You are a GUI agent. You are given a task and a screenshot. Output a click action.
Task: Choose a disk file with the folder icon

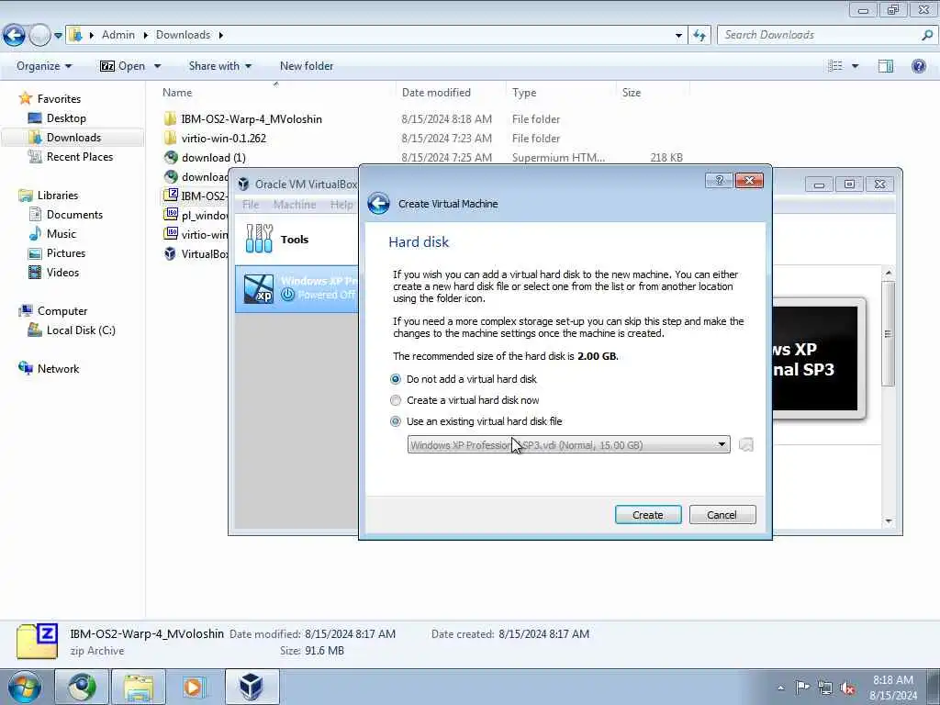pyautogui.click(x=745, y=445)
